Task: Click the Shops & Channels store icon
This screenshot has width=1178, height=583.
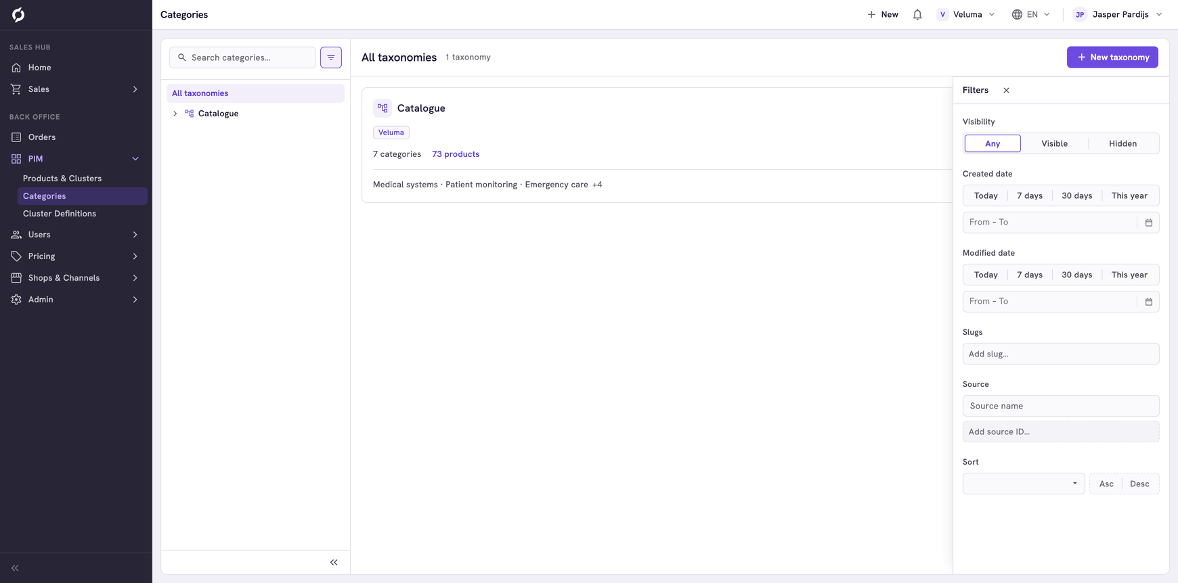Action: coord(16,278)
